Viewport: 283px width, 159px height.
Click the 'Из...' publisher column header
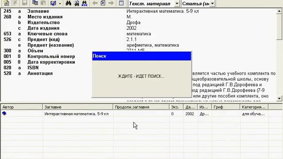(204, 107)
